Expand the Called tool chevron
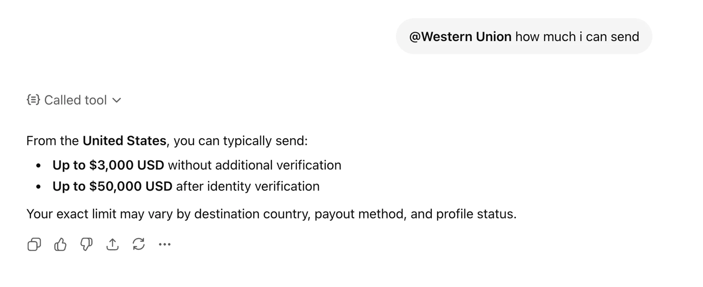Image resolution: width=703 pixels, height=287 pixels. pyautogui.click(x=116, y=100)
